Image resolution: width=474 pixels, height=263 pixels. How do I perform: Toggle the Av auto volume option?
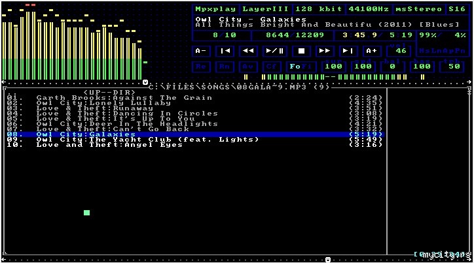[248, 67]
